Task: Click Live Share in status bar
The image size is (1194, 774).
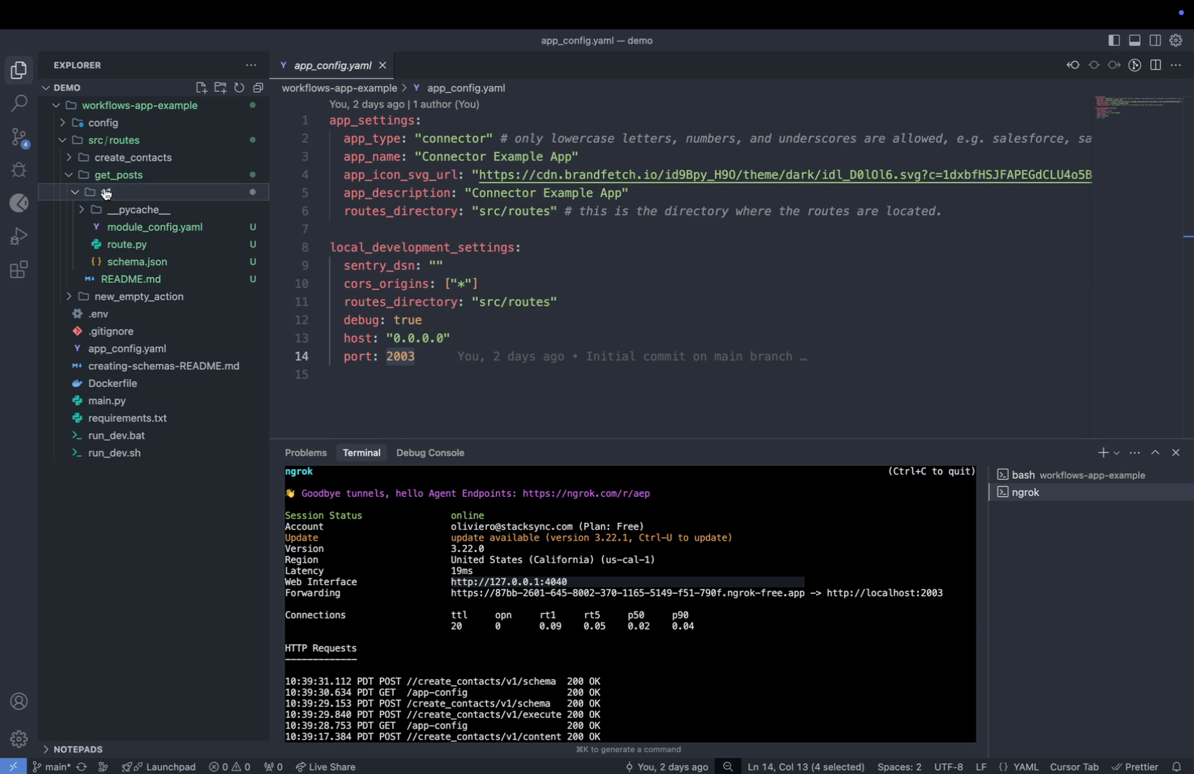Action: click(325, 767)
